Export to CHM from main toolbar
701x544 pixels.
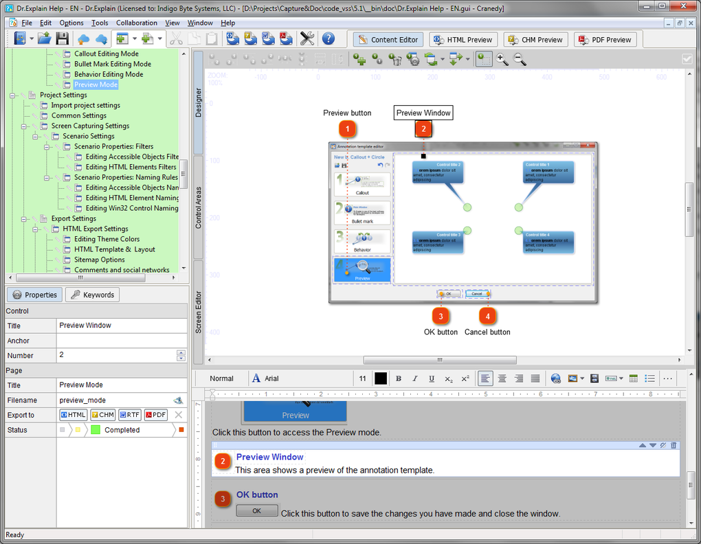tap(250, 39)
